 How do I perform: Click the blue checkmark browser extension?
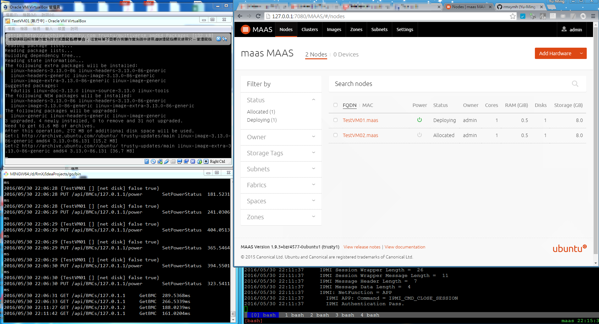coord(523,16)
